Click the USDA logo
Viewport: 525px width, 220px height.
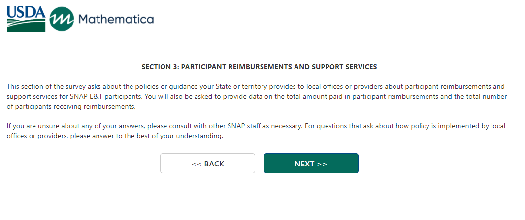point(26,19)
